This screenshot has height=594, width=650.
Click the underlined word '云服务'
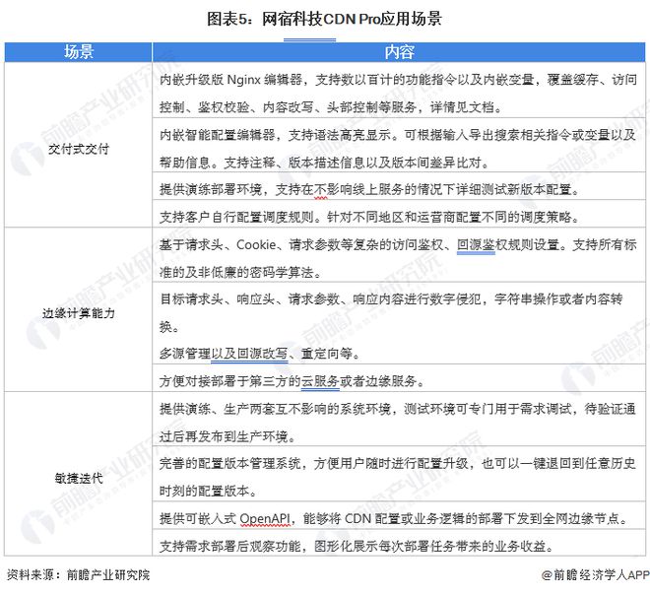tap(320, 381)
